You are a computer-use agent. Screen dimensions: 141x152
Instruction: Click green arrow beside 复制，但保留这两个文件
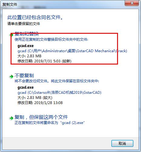[11, 118]
